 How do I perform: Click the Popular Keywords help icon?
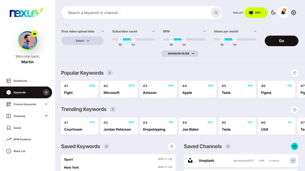pyautogui.click(x=294, y=73)
